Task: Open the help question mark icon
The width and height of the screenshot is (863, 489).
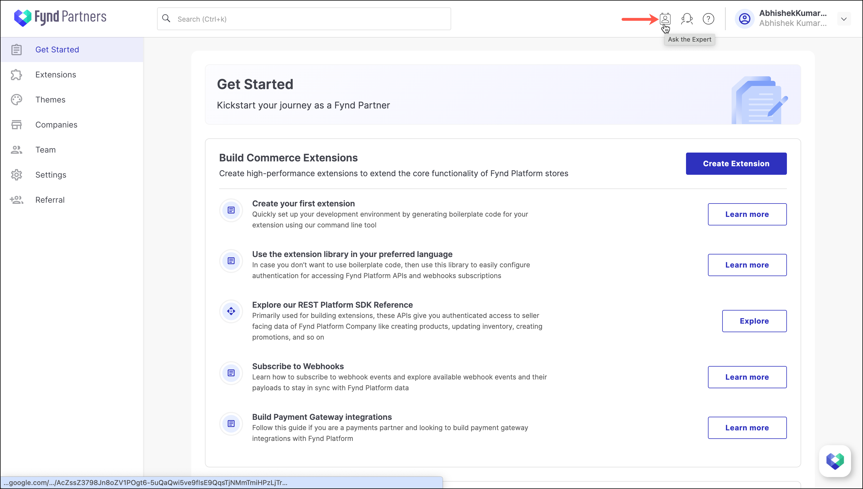Action: [x=708, y=19]
